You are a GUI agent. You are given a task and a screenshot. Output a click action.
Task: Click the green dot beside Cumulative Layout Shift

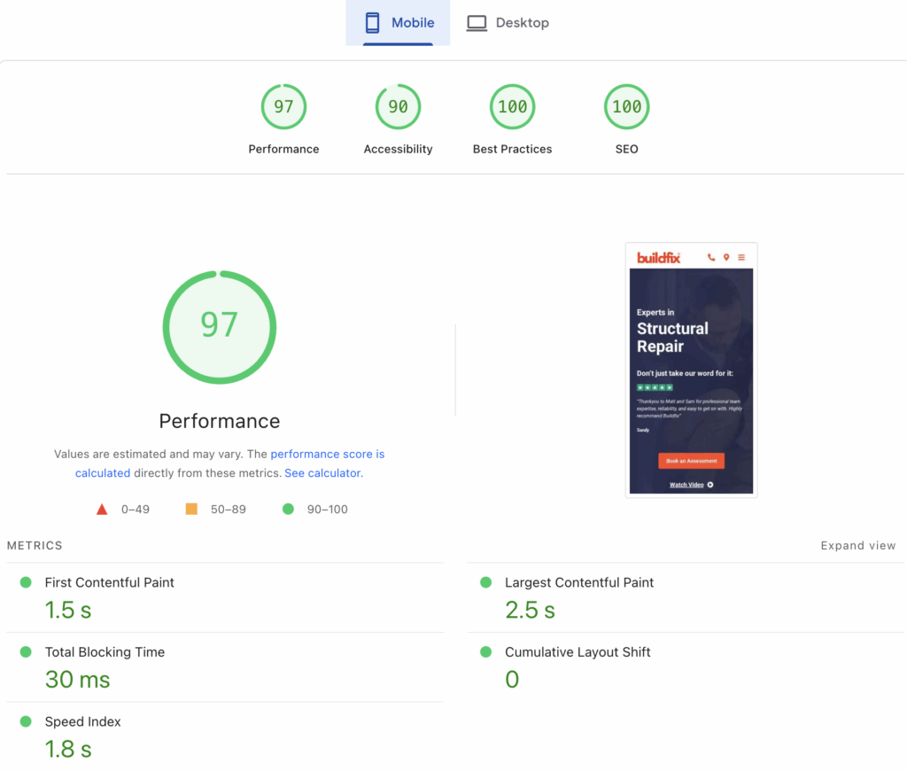485,651
